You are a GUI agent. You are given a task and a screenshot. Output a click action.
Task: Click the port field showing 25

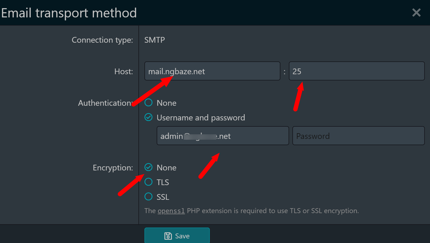(356, 71)
